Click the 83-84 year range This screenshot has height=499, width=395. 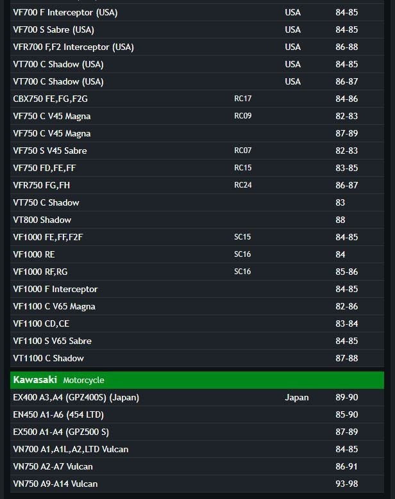click(346, 323)
